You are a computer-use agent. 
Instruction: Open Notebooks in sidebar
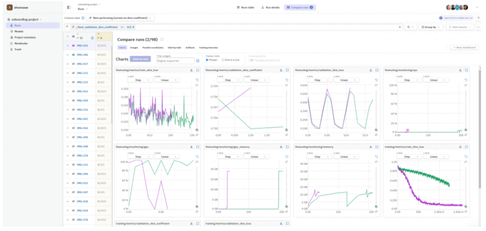point(21,43)
